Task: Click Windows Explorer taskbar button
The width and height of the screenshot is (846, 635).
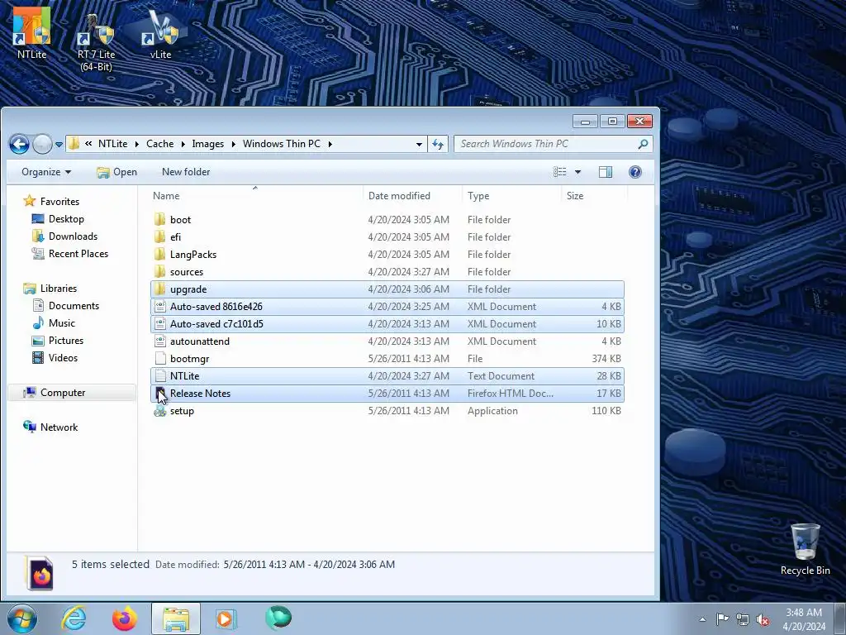Action: click(175, 618)
